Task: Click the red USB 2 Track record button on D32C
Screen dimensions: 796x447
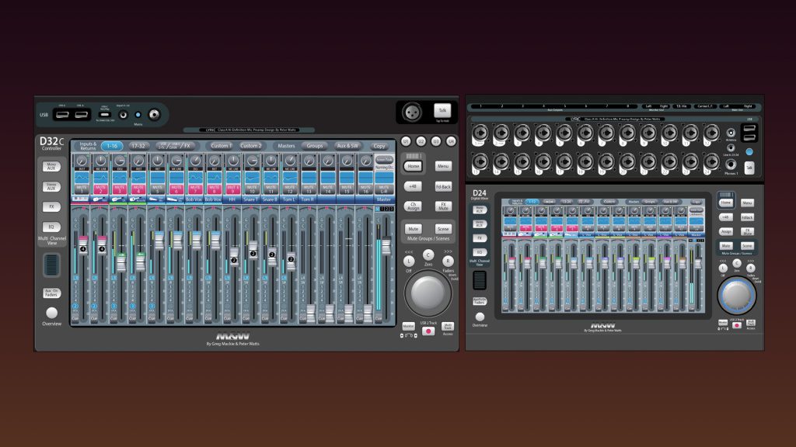Action: click(x=428, y=331)
